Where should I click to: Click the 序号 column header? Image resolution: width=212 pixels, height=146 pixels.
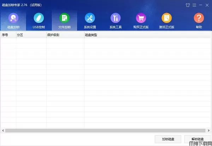pyautogui.click(x=8, y=35)
